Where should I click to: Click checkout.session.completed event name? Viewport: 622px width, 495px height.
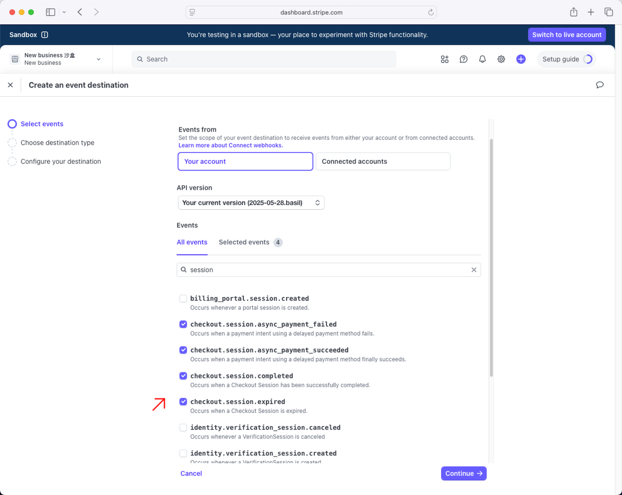pyautogui.click(x=242, y=376)
